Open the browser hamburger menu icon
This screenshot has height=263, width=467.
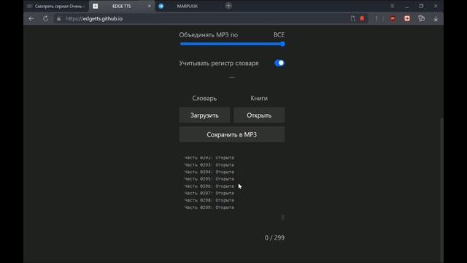coord(393,6)
